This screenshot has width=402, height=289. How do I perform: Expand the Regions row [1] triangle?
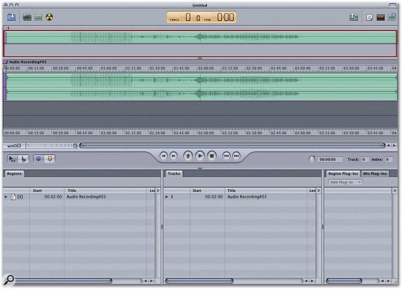(6, 197)
